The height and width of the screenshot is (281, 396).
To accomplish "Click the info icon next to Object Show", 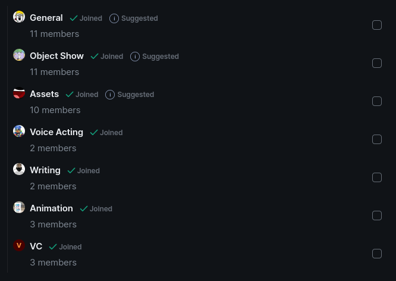I will tap(135, 57).
